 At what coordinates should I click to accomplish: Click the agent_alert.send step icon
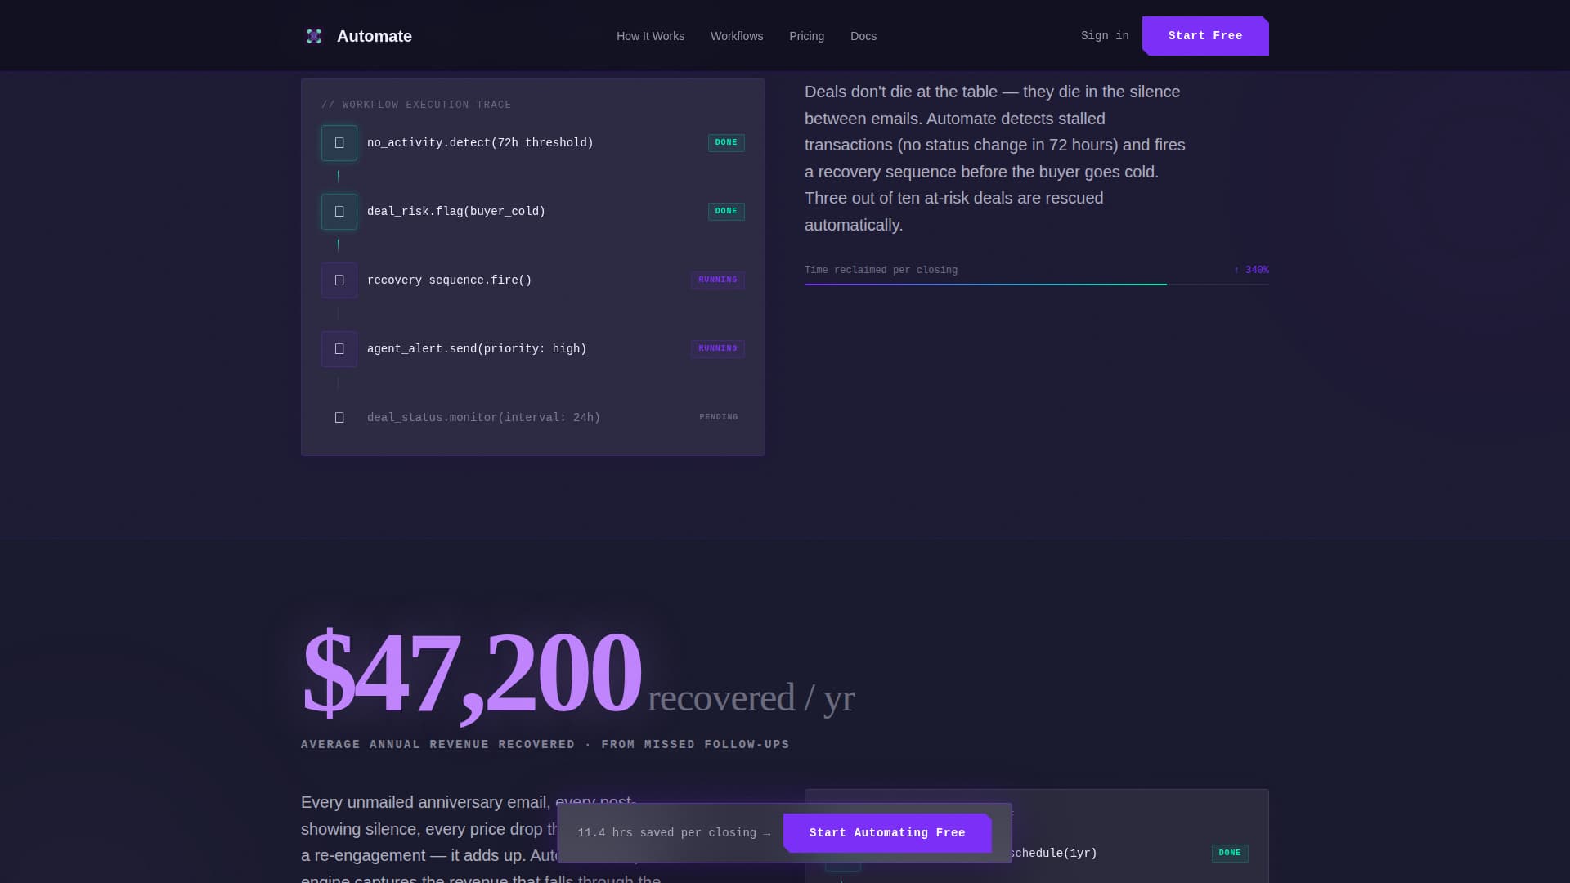pyautogui.click(x=339, y=349)
